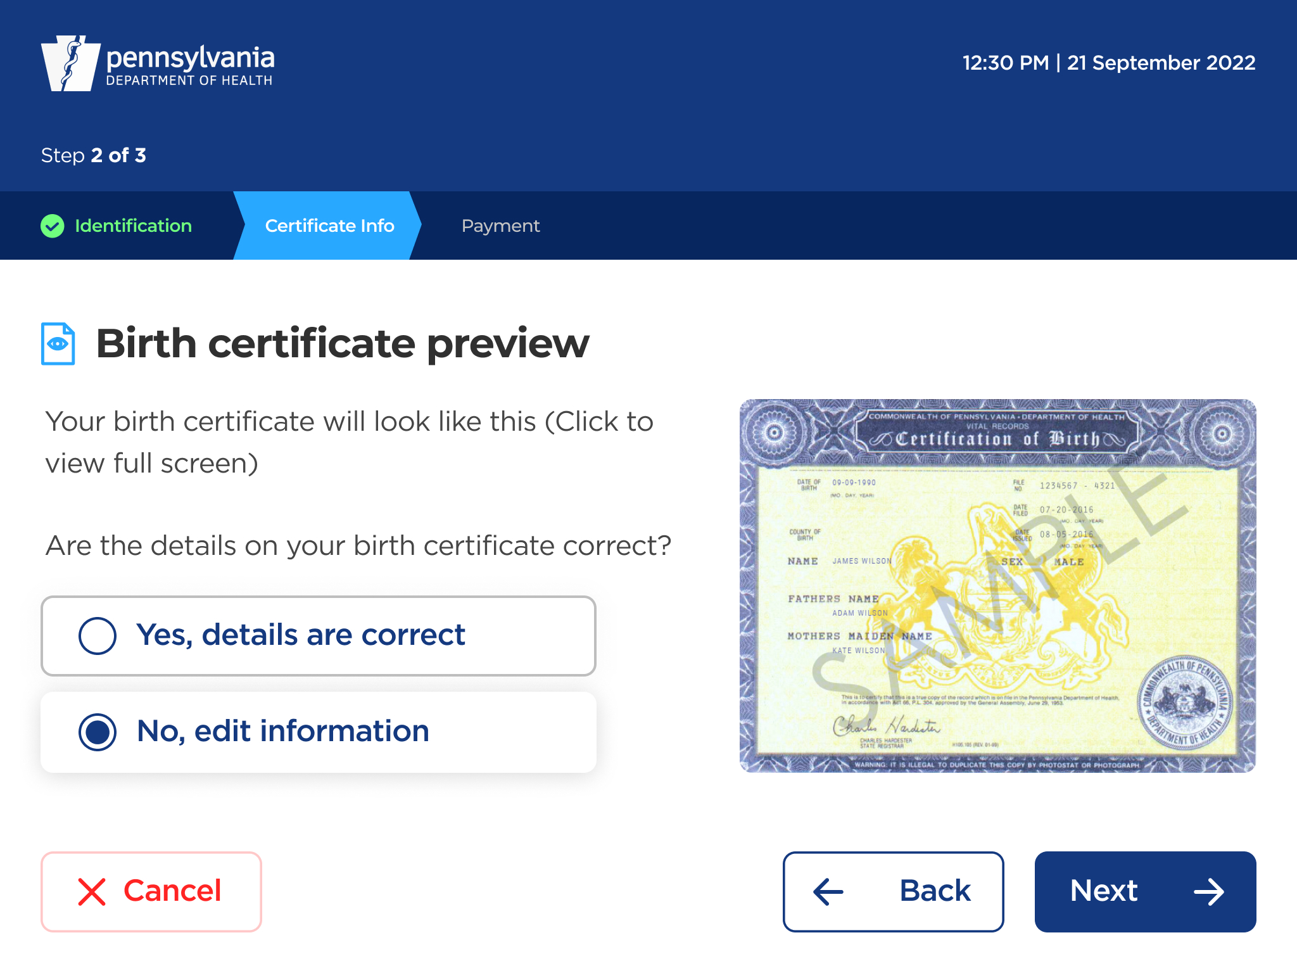Viewport: 1297px width, 973px height.
Task: Click the 'Step 2 of 3' indicator
Action: coord(94,155)
